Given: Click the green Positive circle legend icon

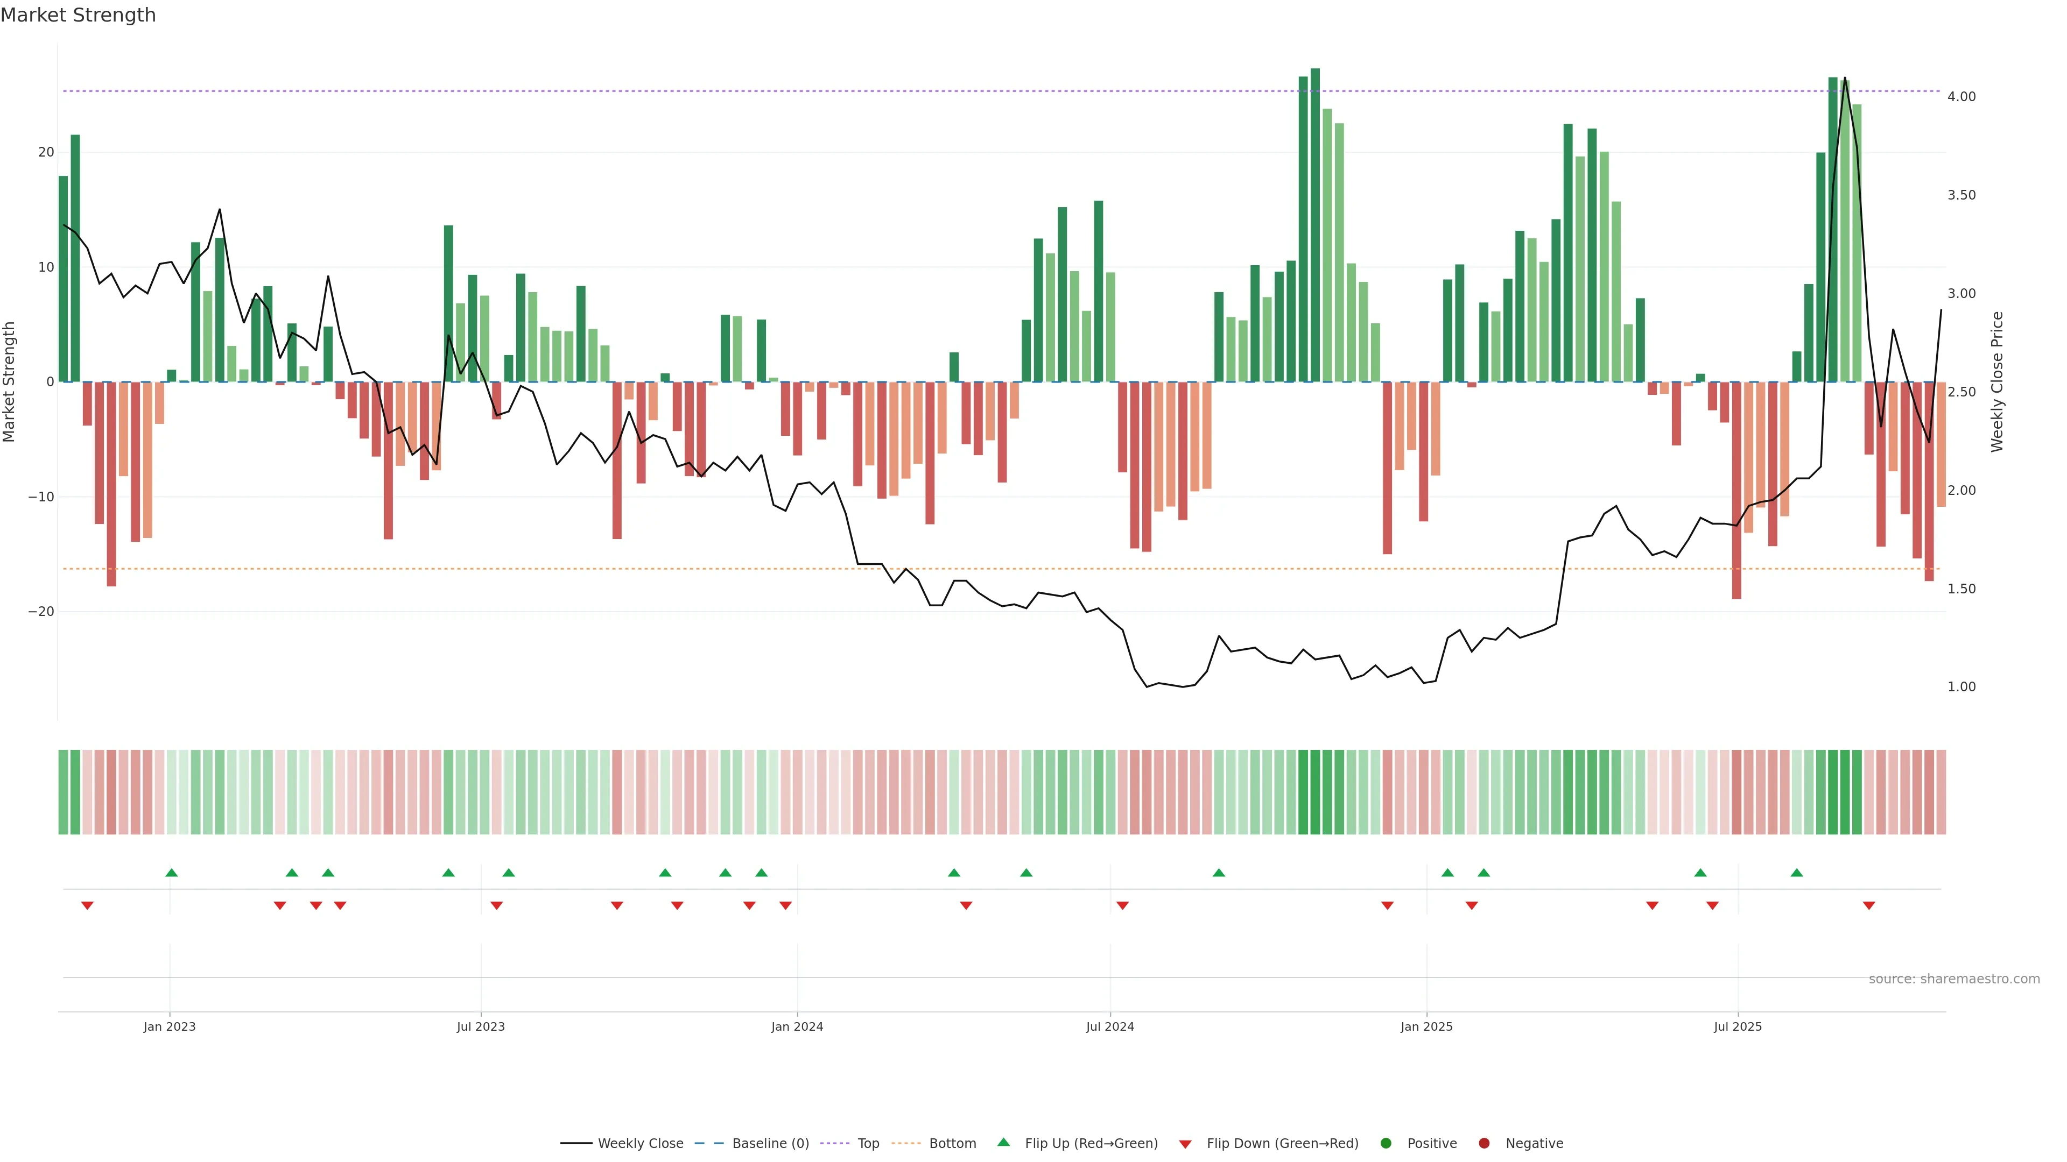Looking at the screenshot, I should 1386,1143.
